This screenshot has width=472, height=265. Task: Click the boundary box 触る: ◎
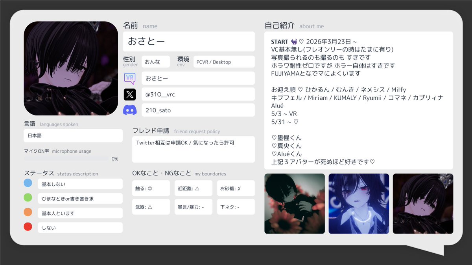pos(151,188)
